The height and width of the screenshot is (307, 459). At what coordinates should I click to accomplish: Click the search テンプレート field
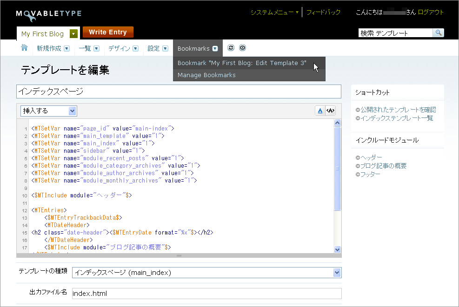(x=395, y=33)
